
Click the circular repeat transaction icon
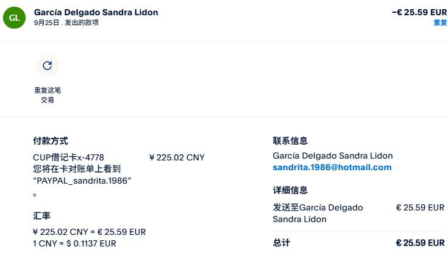tap(47, 66)
